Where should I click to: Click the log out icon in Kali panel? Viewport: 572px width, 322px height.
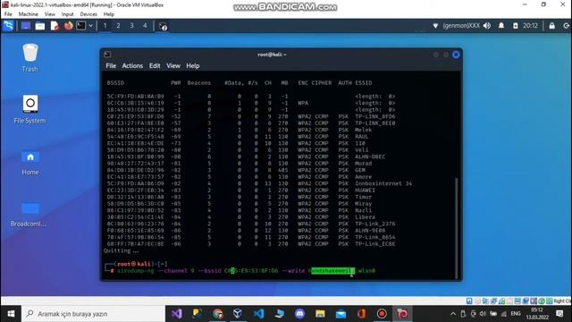point(566,26)
